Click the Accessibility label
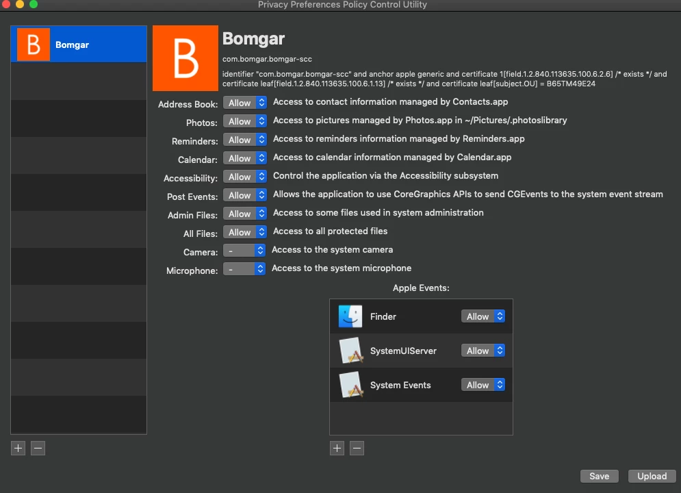This screenshot has width=681, height=493. 191,178
